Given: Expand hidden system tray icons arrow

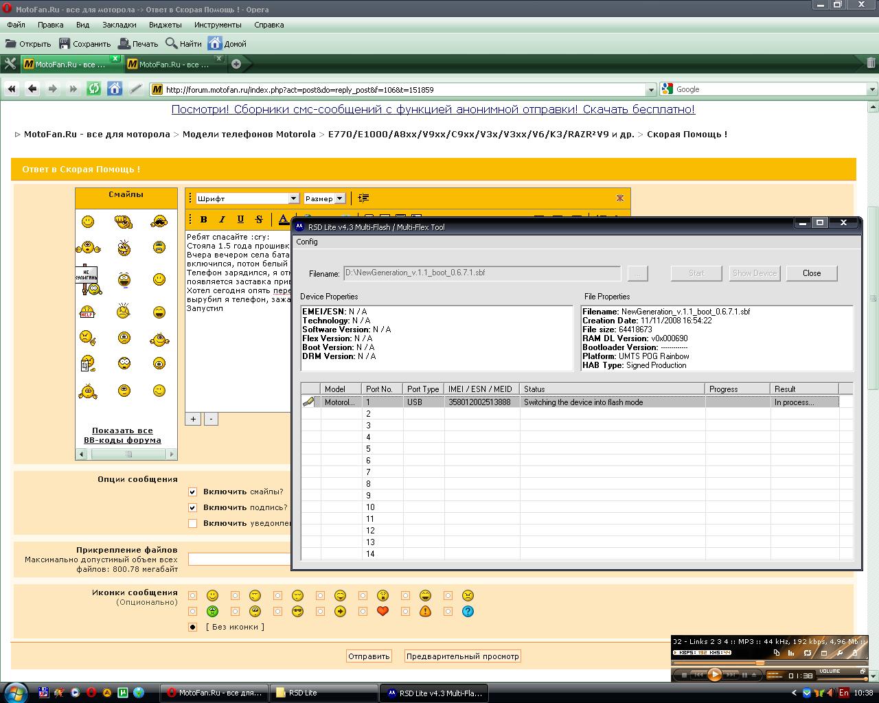Looking at the screenshot, I should pos(795,693).
